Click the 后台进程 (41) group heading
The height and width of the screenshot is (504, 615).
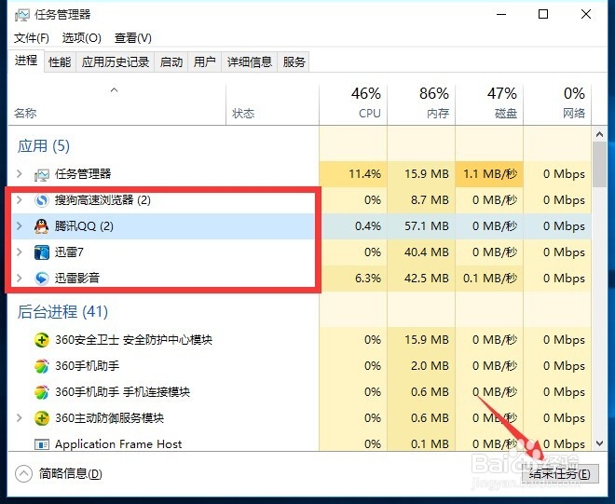[x=62, y=312]
